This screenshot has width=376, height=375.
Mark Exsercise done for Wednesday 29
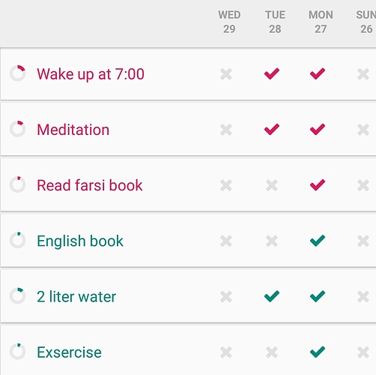click(226, 352)
